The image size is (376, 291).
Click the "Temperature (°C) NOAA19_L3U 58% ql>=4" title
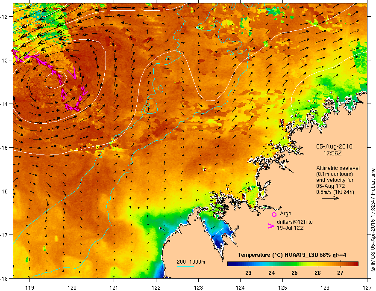point(292,255)
